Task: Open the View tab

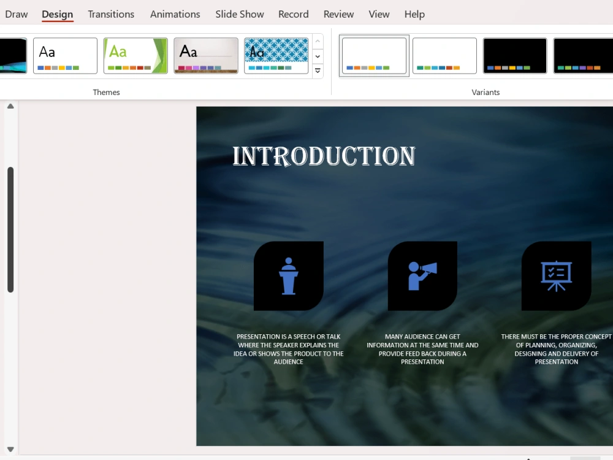Action: click(x=379, y=14)
